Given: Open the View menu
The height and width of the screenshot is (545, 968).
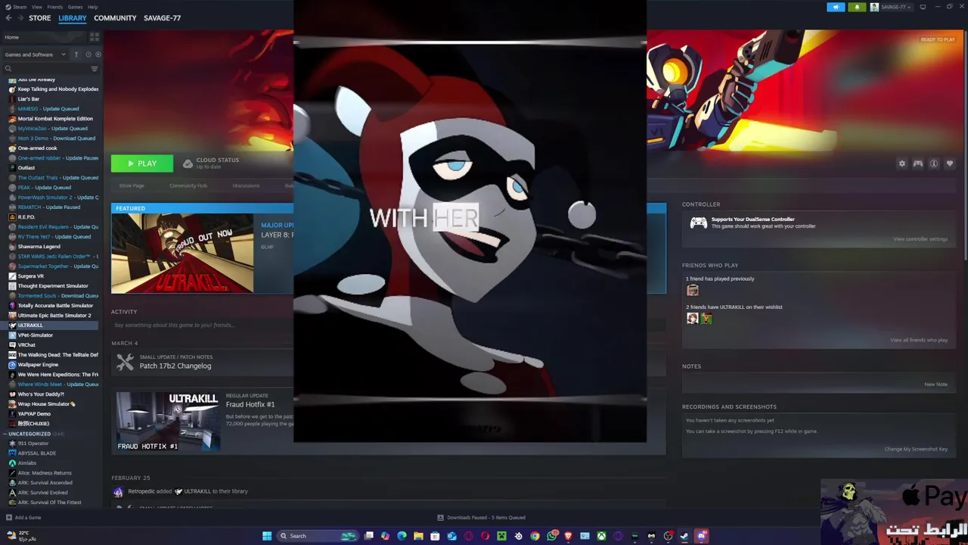Looking at the screenshot, I should [36, 7].
